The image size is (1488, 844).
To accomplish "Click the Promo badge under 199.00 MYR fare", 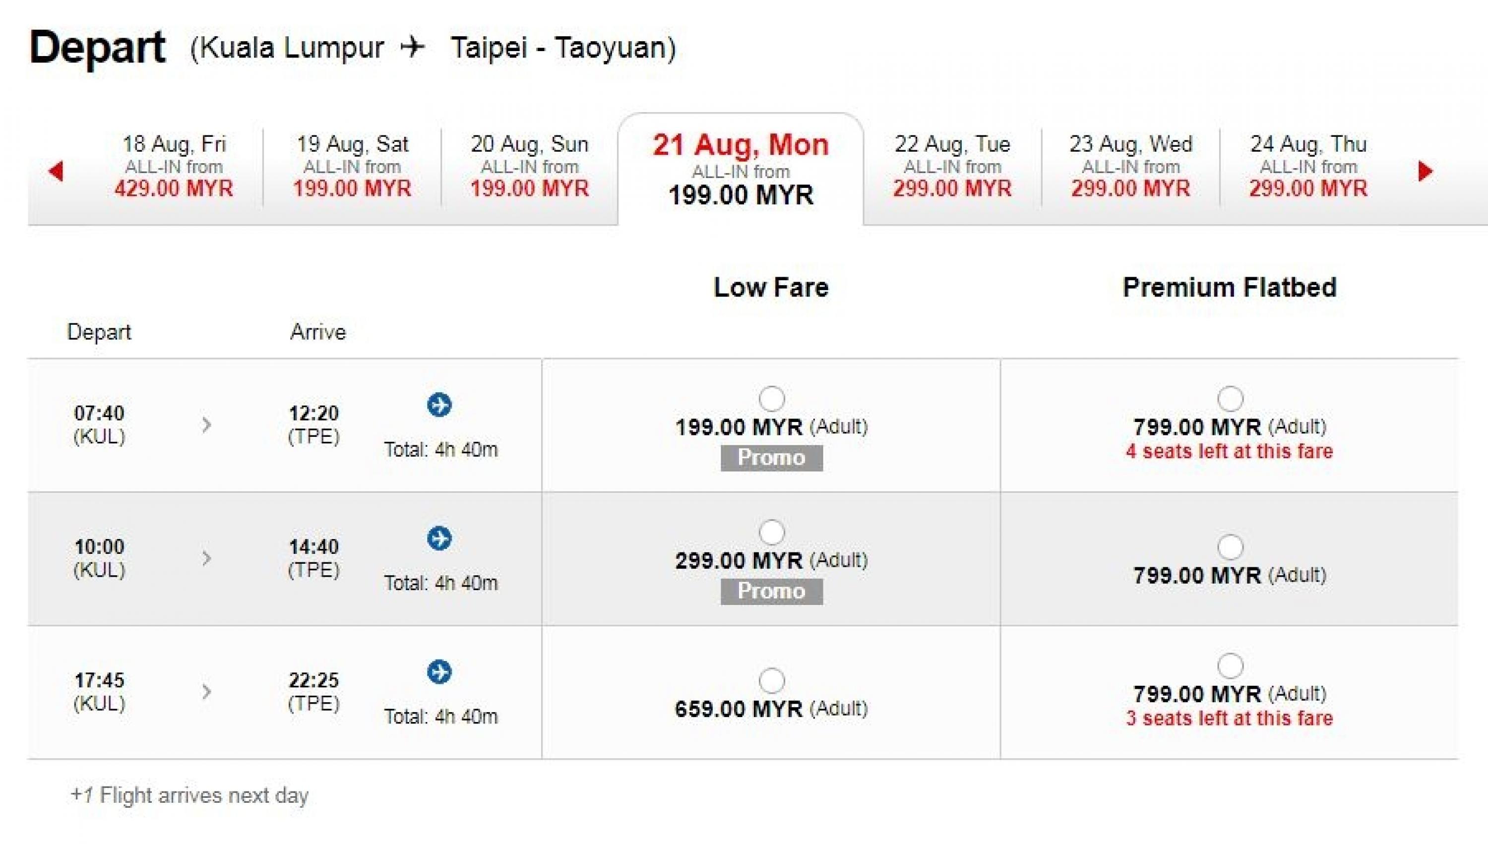I will point(771,458).
